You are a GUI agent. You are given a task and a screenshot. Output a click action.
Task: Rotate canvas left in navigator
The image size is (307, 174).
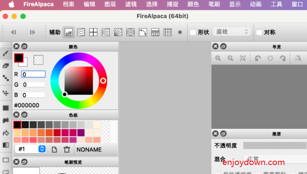tap(258, 58)
